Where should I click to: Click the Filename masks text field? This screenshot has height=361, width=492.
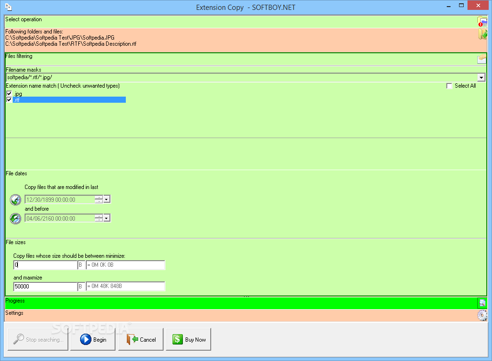tap(242, 77)
